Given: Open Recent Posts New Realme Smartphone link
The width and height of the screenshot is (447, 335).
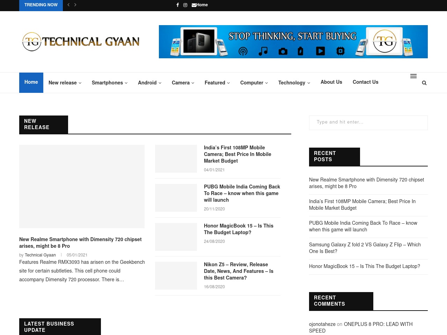Looking at the screenshot, I should click(x=366, y=183).
